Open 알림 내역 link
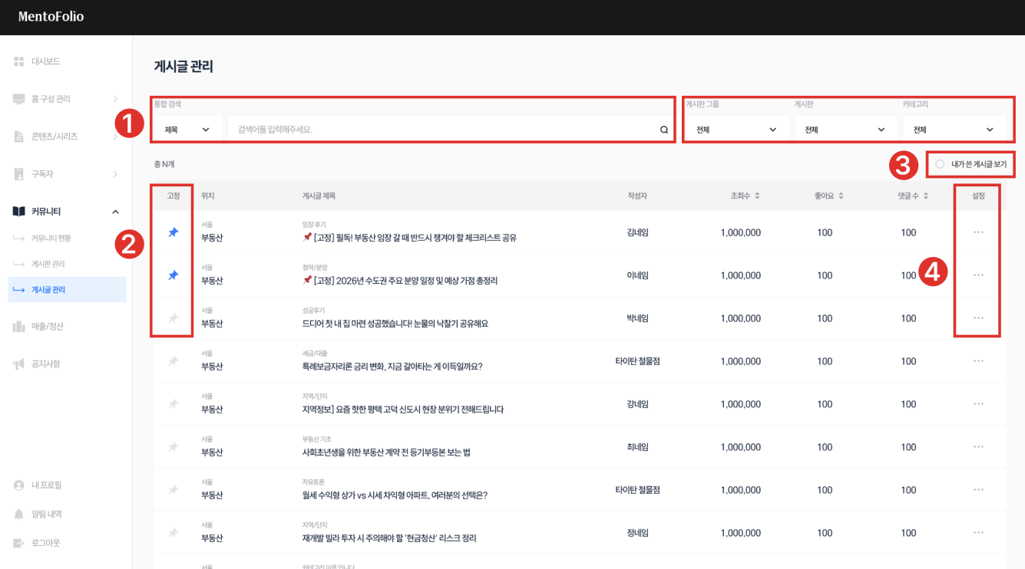 pyautogui.click(x=47, y=514)
